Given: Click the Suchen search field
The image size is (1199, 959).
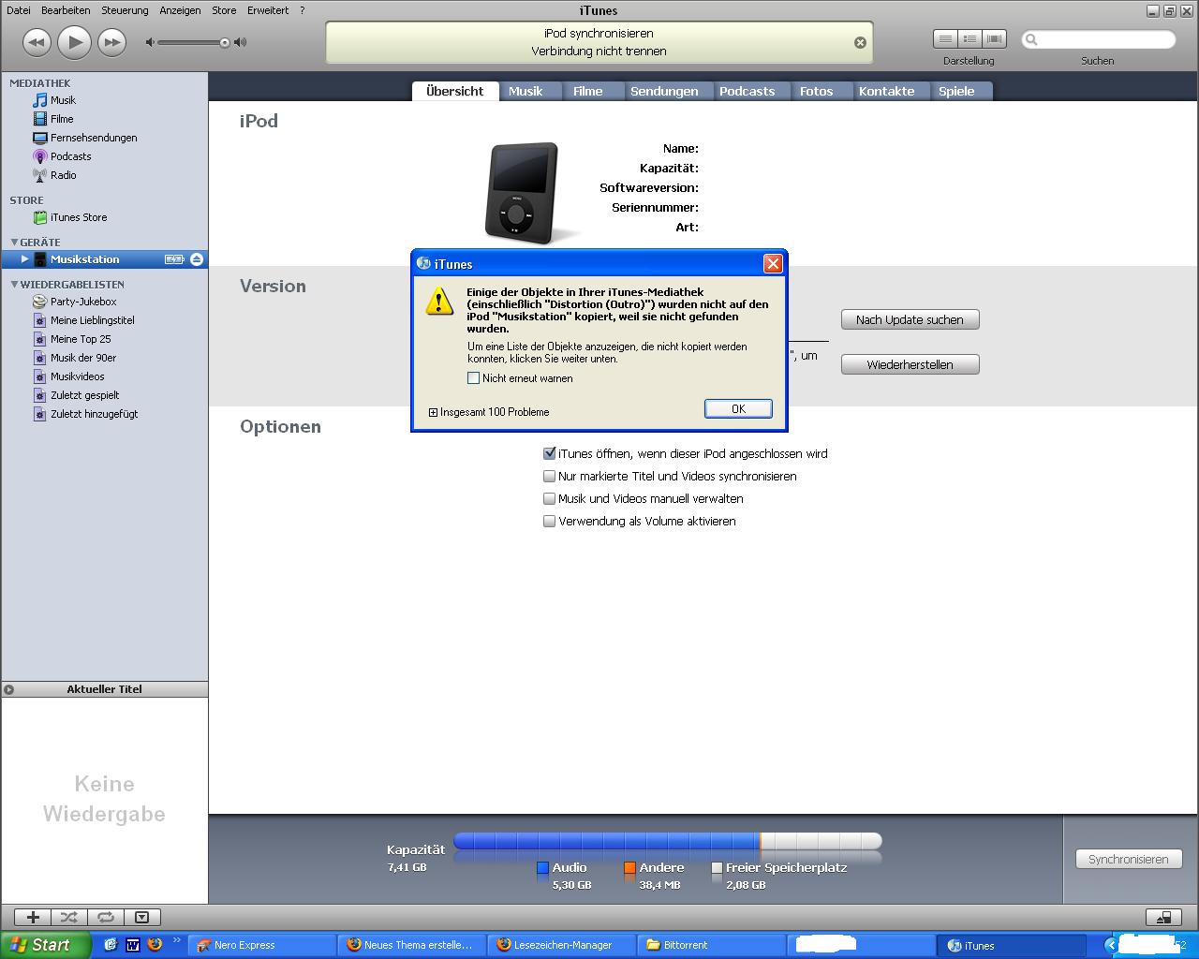Looking at the screenshot, I should click(x=1098, y=39).
